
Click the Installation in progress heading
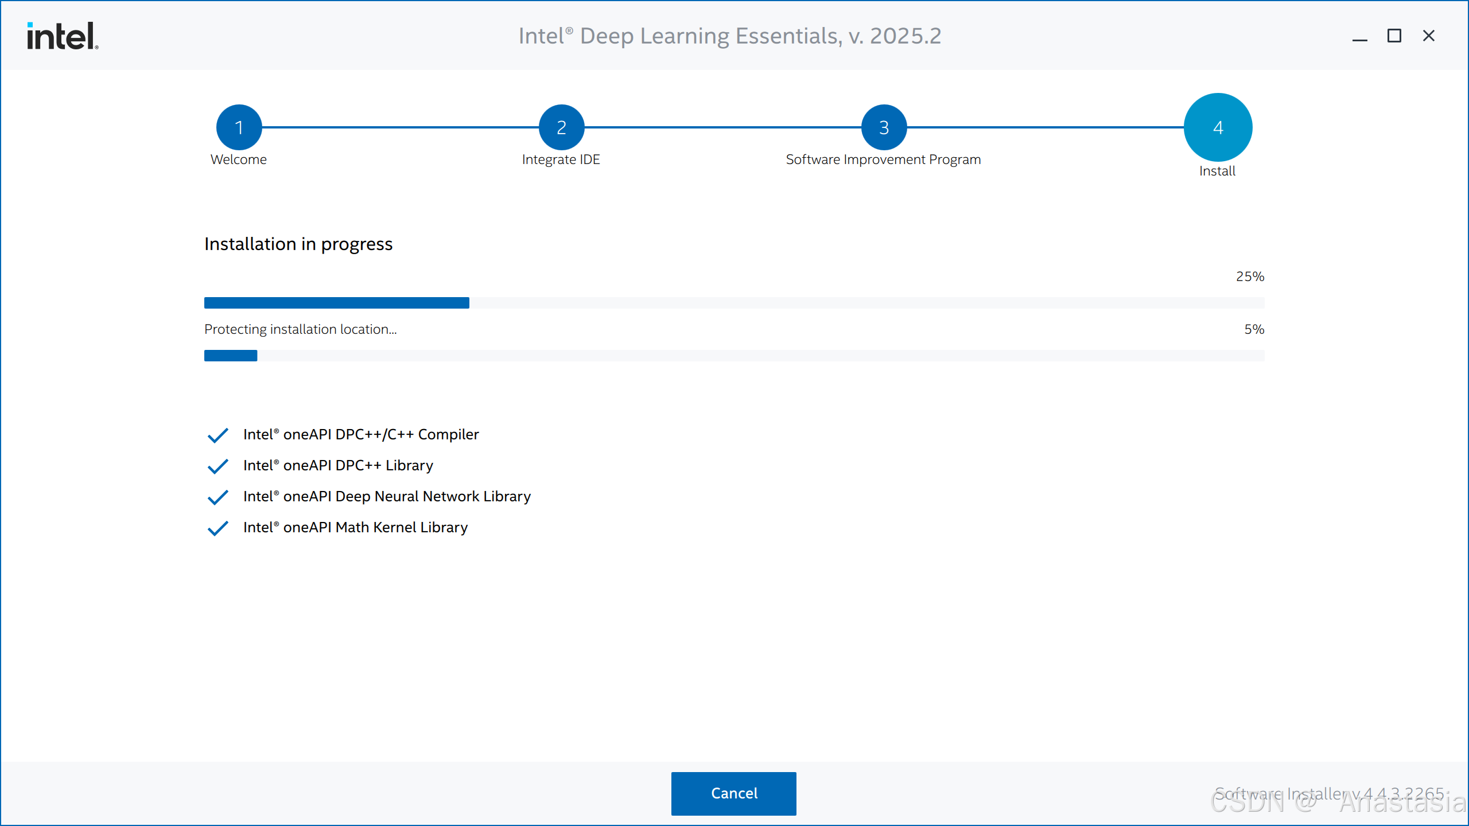298,244
